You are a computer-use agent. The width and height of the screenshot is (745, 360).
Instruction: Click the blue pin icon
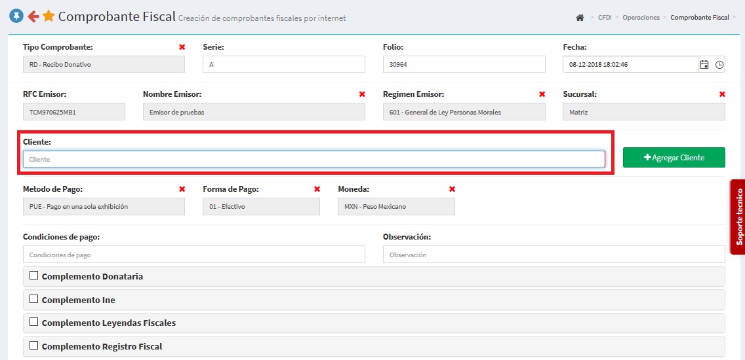tap(16, 16)
